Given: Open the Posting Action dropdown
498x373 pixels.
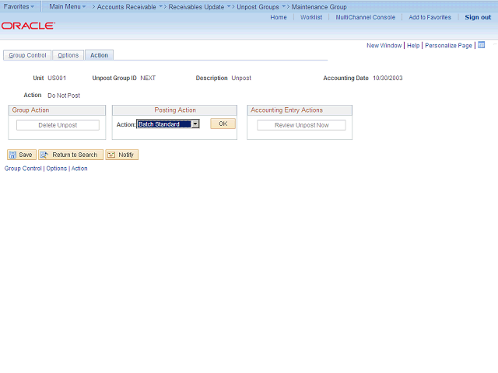Looking at the screenshot, I should (168, 124).
